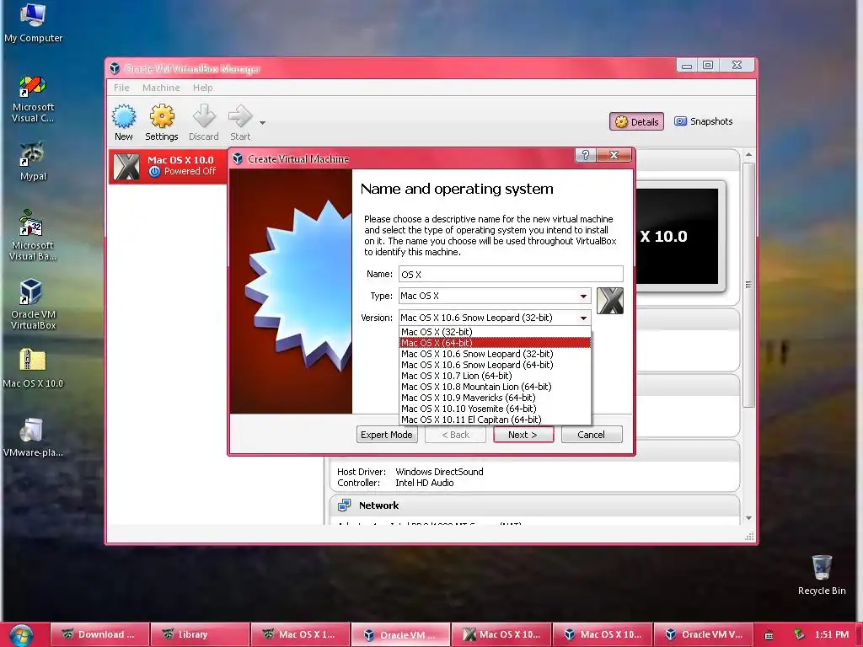Click the dialog help question mark button
The width and height of the screenshot is (863, 647).
pos(586,156)
